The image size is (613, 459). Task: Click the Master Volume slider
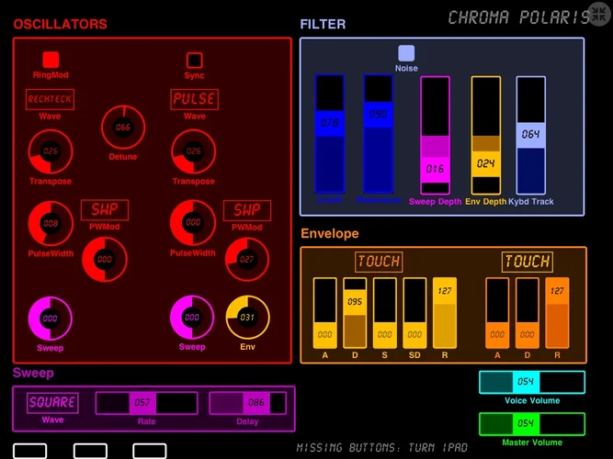pos(532,424)
